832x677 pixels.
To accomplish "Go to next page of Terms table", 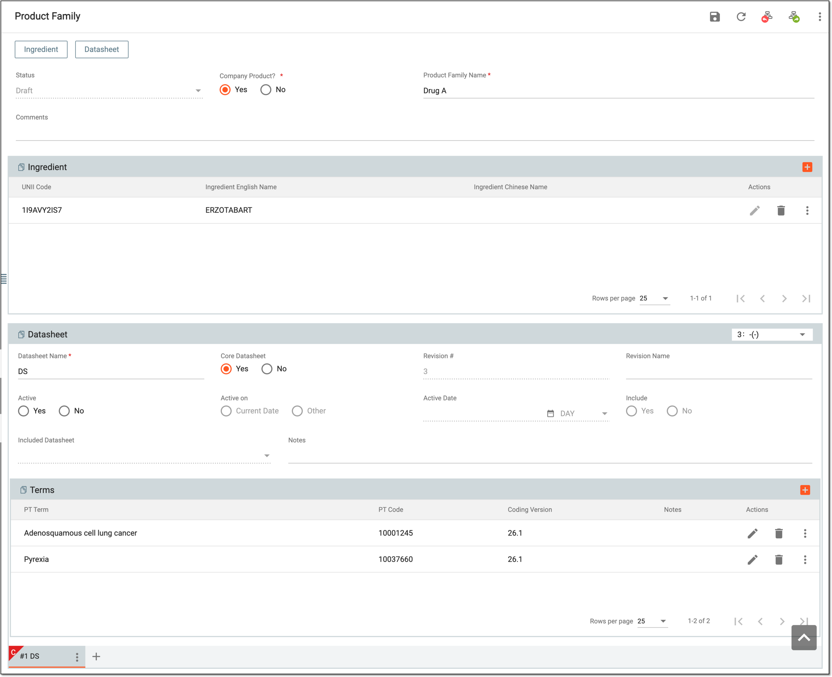I will (x=782, y=621).
